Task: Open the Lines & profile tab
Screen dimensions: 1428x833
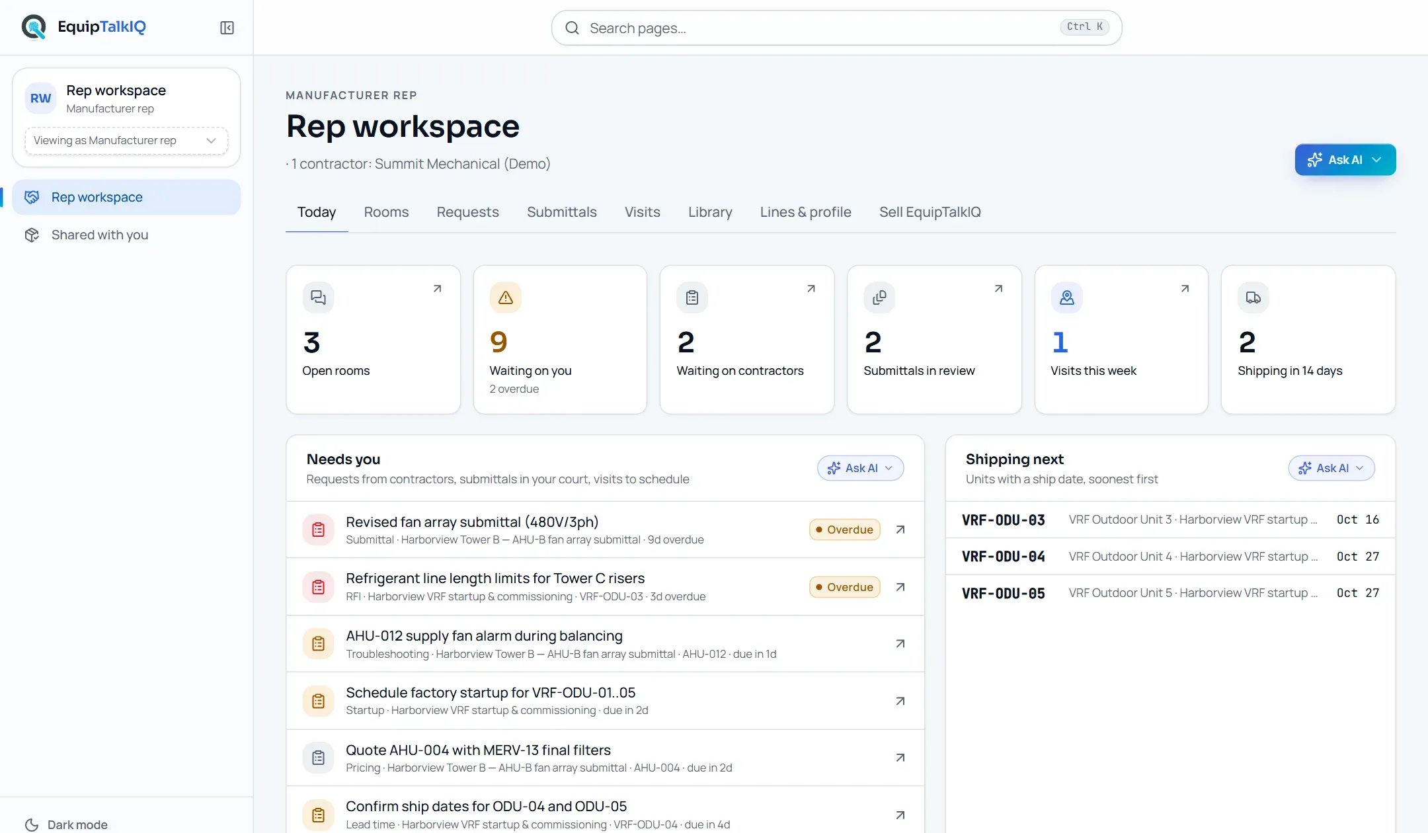Action: pos(805,212)
